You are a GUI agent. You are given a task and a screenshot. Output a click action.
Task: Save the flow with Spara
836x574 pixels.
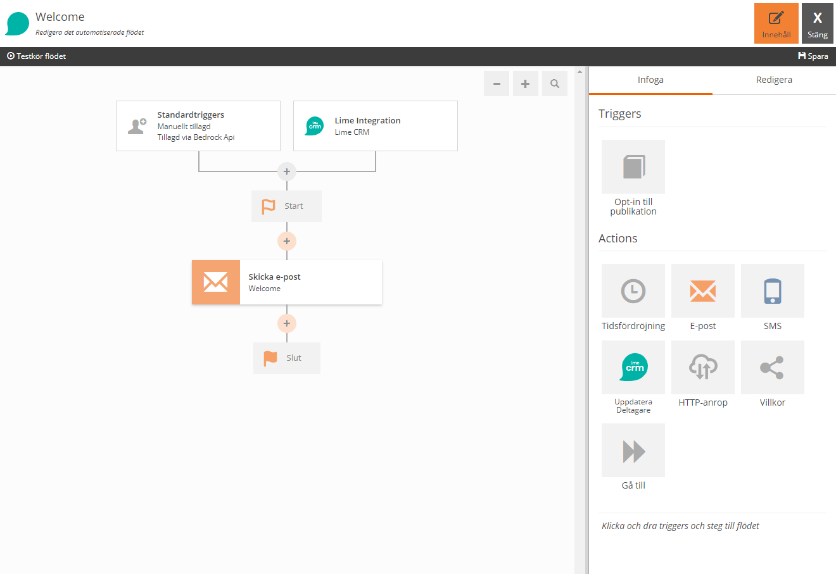(813, 56)
